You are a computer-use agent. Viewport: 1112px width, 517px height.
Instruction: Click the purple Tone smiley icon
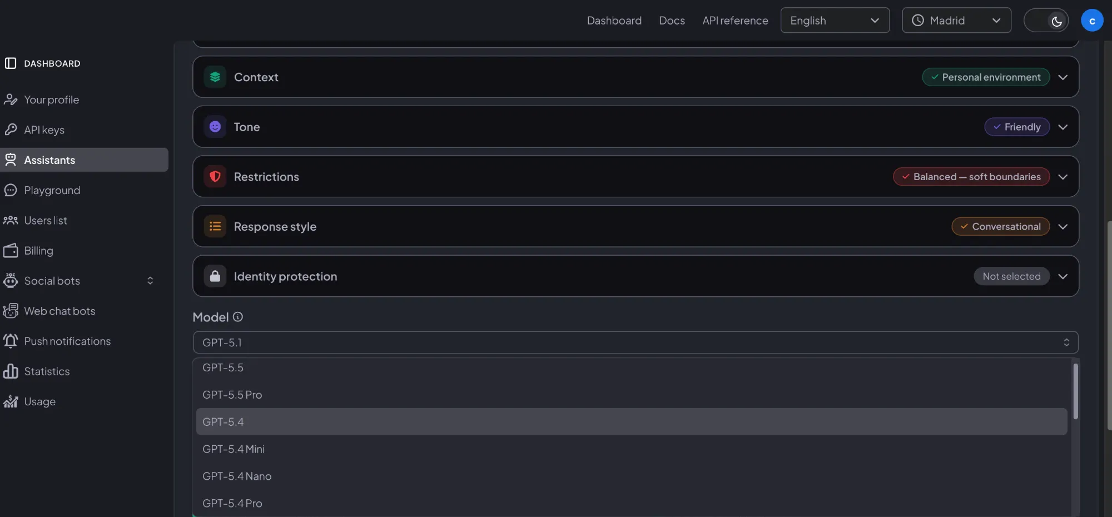(x=215, y=127)
